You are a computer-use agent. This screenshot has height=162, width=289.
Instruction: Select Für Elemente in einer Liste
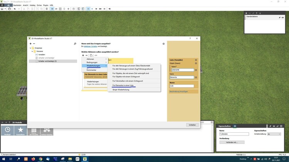click(134, 85)
